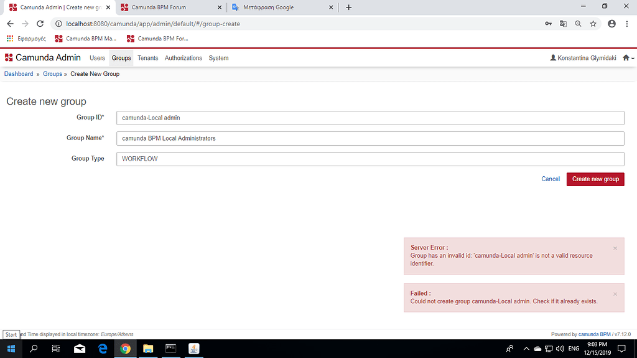This screenshot has height=358, width=637.
Task: Close the Μετάφραση Google tab
Action: [331, 7]
